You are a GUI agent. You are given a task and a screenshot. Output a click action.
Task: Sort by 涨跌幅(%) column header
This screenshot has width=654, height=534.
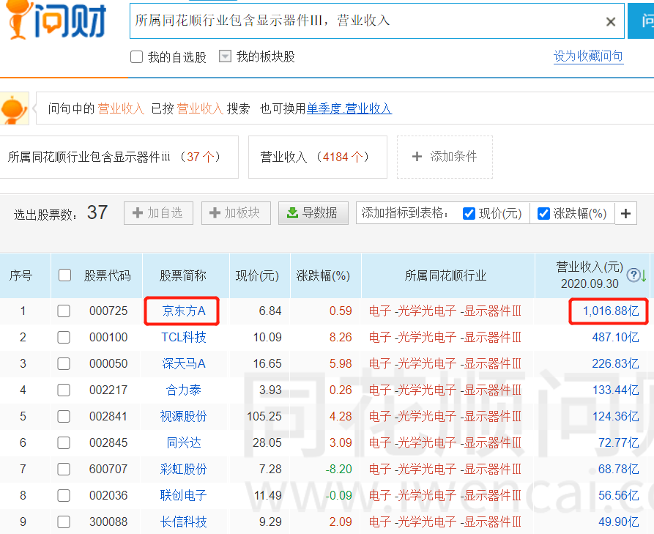tap(323, 275)
